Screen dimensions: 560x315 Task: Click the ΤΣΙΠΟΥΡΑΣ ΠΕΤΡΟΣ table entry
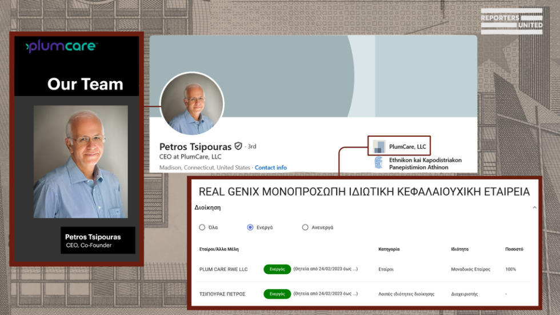tap(222, 294)
